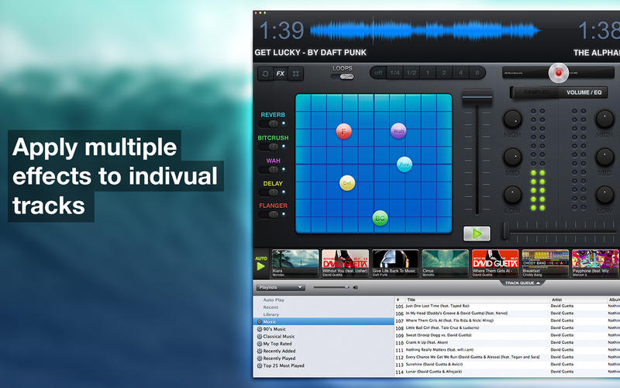The height and width of the screenshot is (388, 620).
Task: Collapse the TRACK QUEUE panel
Action: pyautogui.click(x=522, y=282)
